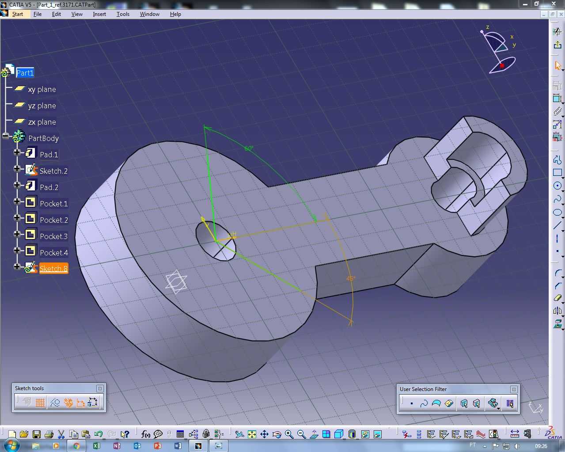565x452 pixels.
Task: Click the Select arrow tool
Action: click(557, 66)
